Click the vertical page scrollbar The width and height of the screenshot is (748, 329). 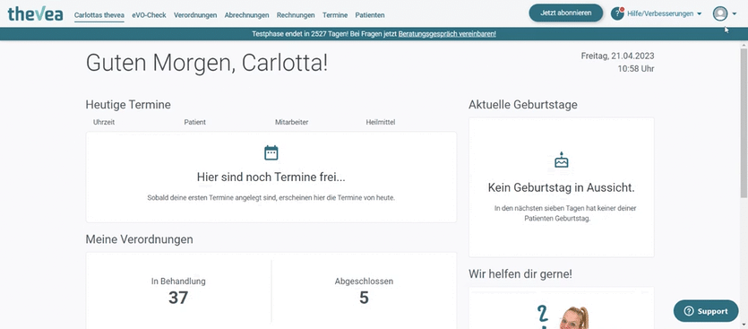tap(744, 122)
